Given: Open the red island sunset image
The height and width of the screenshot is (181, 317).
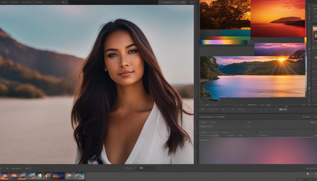Looking at the screenshot, I should pyautogui.click(x=278, y=18).
